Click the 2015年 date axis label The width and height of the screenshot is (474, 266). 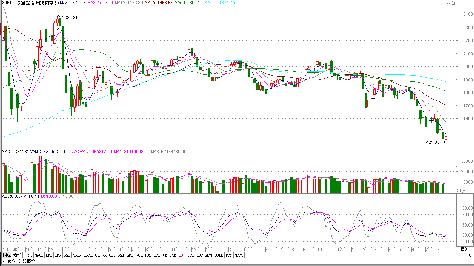[9, 249]
